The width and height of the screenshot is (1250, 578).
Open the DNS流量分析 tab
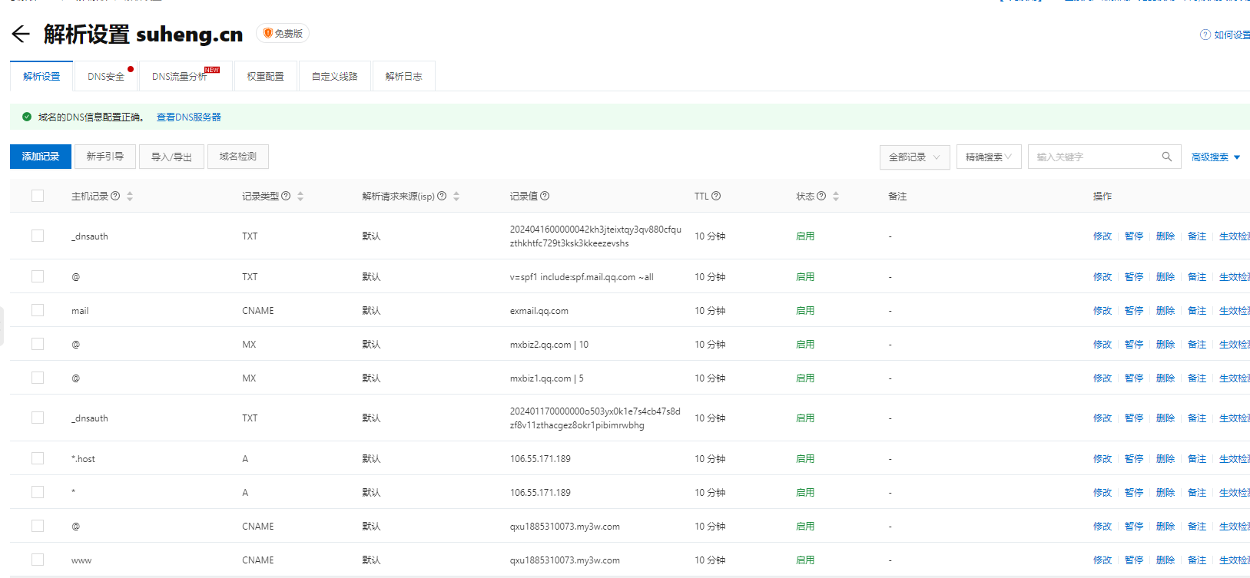click(x=185, y=76)
